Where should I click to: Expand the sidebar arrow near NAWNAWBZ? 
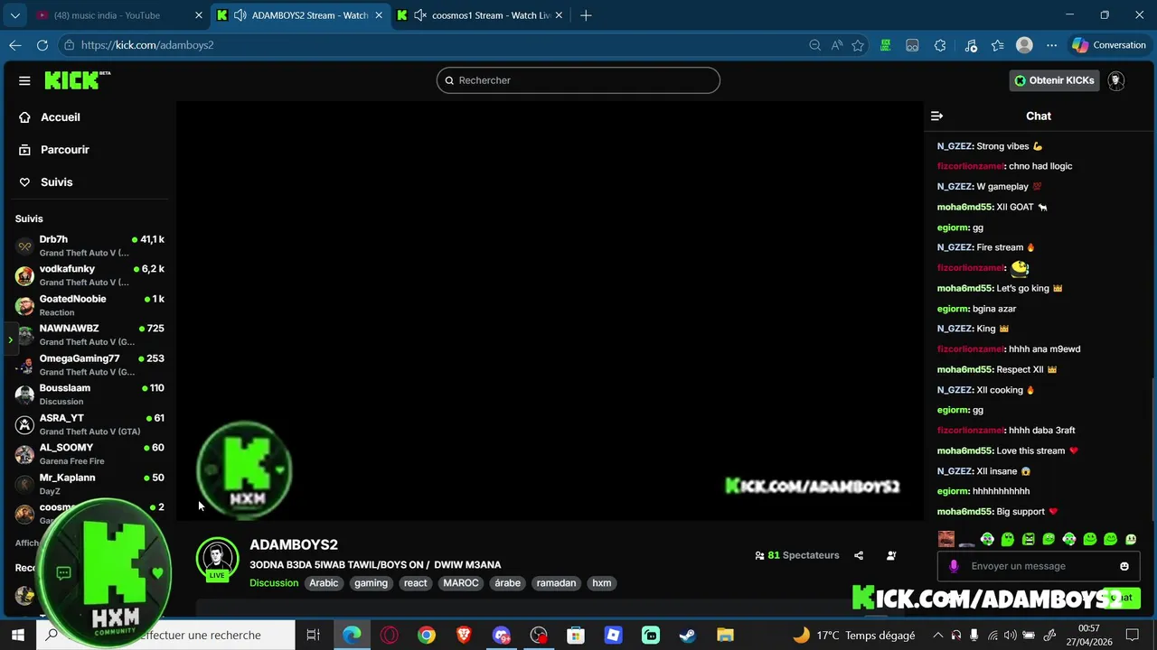tap(10, 340)
